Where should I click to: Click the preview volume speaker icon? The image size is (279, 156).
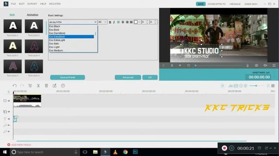coord(265,65)
